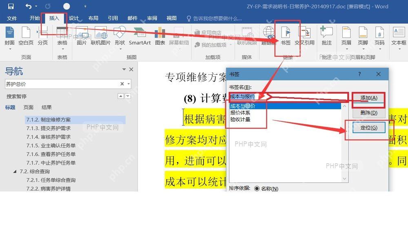
Task: Open the undo history dropdown arrow
Action: [x=36, y=6]
